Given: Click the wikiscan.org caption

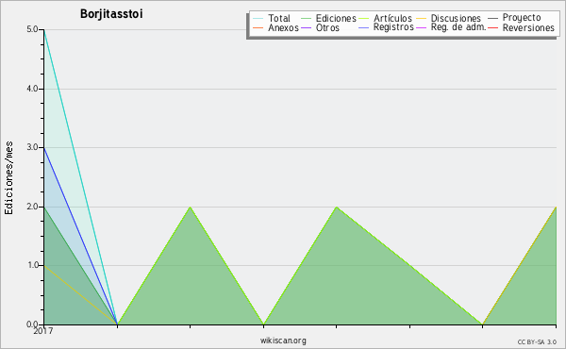Looking at the screenshot, I should coord(283,341).
